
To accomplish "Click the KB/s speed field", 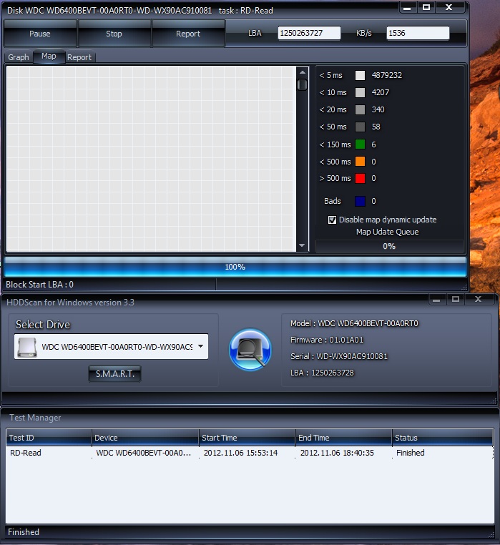I will 418,33.
